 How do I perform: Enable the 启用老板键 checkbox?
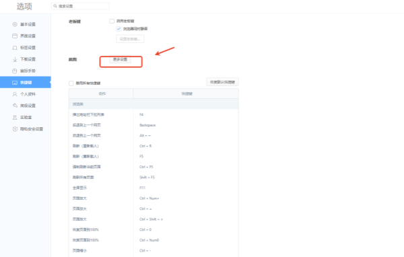pos(112,21)
